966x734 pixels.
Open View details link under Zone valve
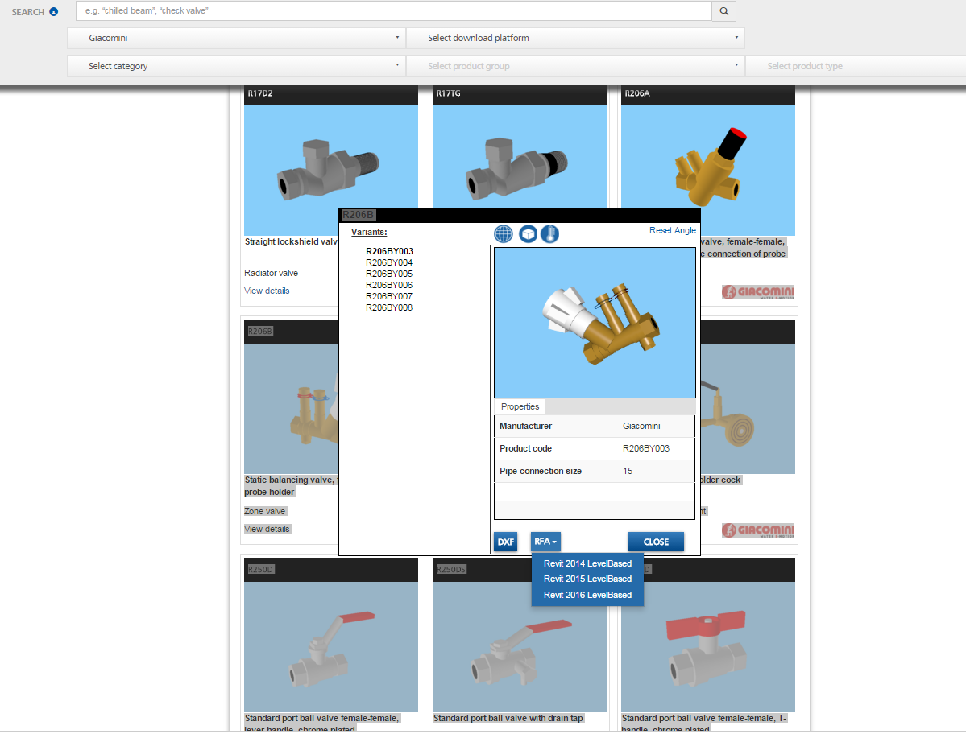point(267,529)
